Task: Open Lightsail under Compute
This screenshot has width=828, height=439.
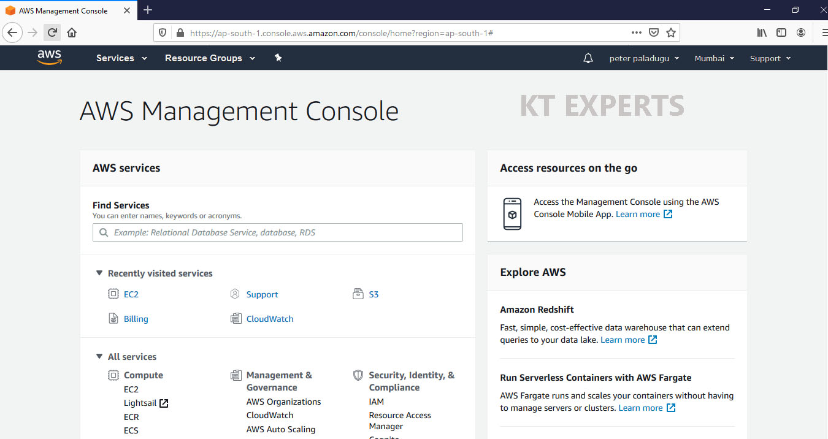Action: (140, 403)
